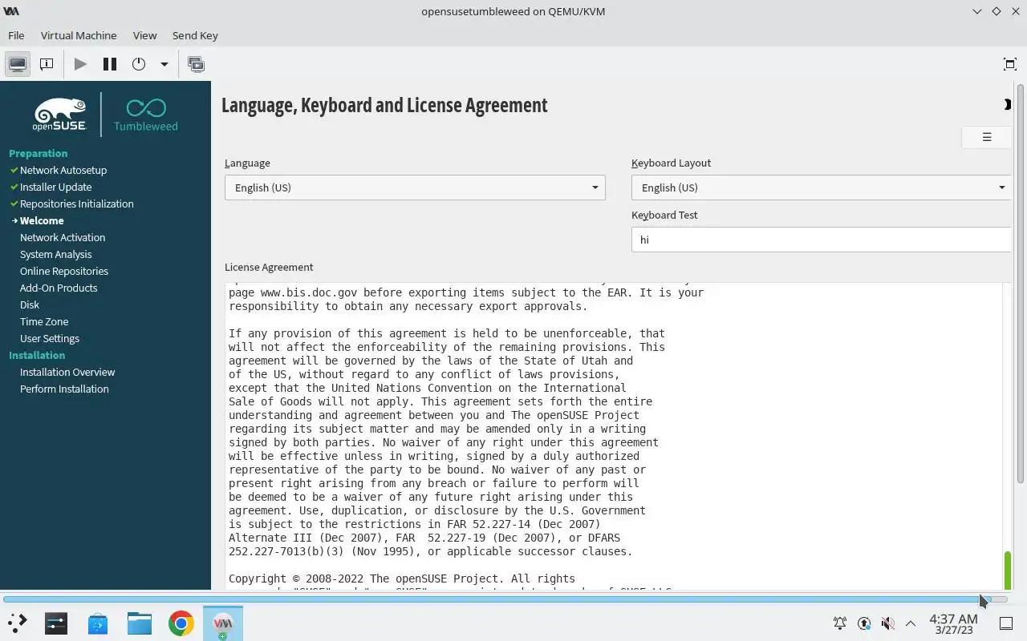Select Network Autosetup step
The width and height of the screenshot is (1027, 641).
[x=63, y=170]
